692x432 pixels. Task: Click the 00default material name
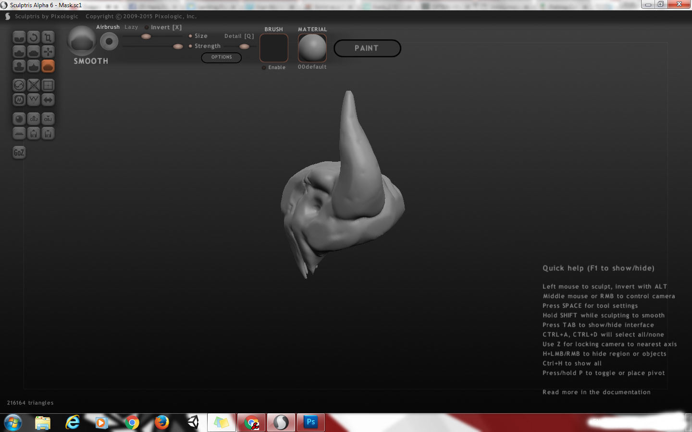point(312,67)
